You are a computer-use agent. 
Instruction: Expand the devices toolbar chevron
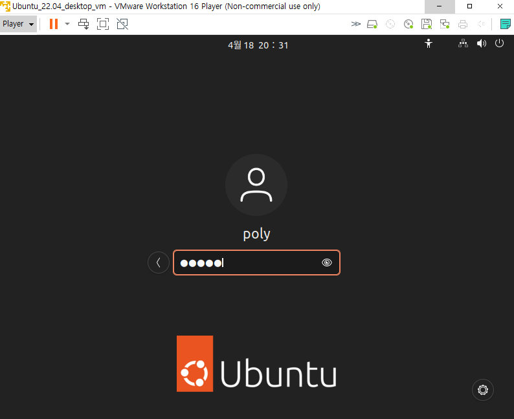click(x=355, y=24)
